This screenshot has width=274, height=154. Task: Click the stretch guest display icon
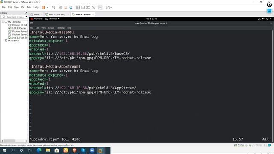tap(107, 7)
